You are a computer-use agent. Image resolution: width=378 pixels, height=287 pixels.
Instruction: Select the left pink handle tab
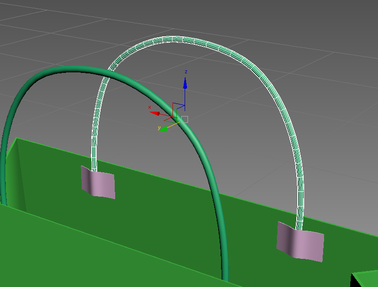[98, 183]
